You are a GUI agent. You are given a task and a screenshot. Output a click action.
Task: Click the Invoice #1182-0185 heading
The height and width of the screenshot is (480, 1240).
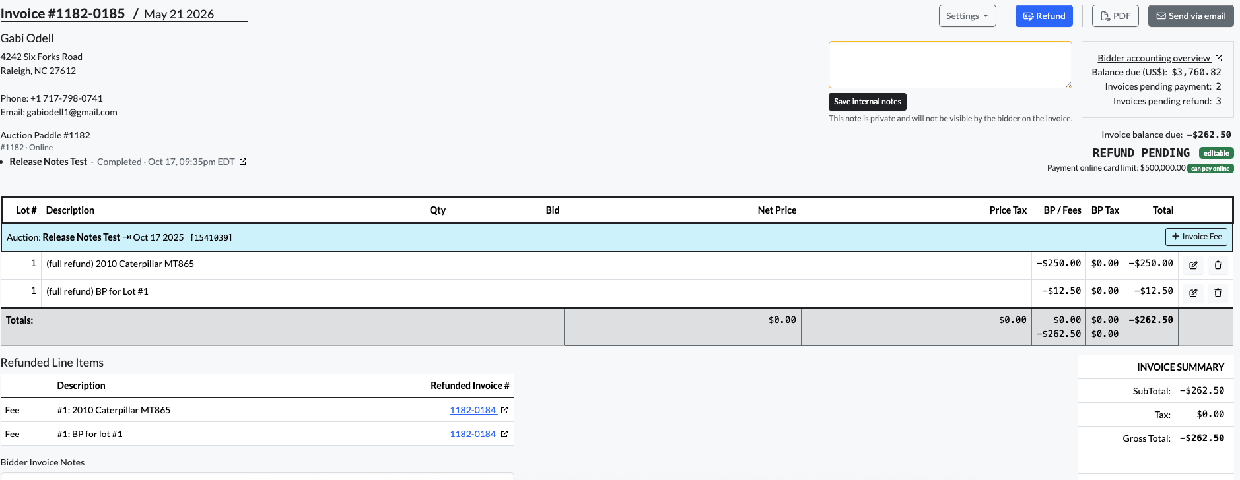(x=63, y=14)
